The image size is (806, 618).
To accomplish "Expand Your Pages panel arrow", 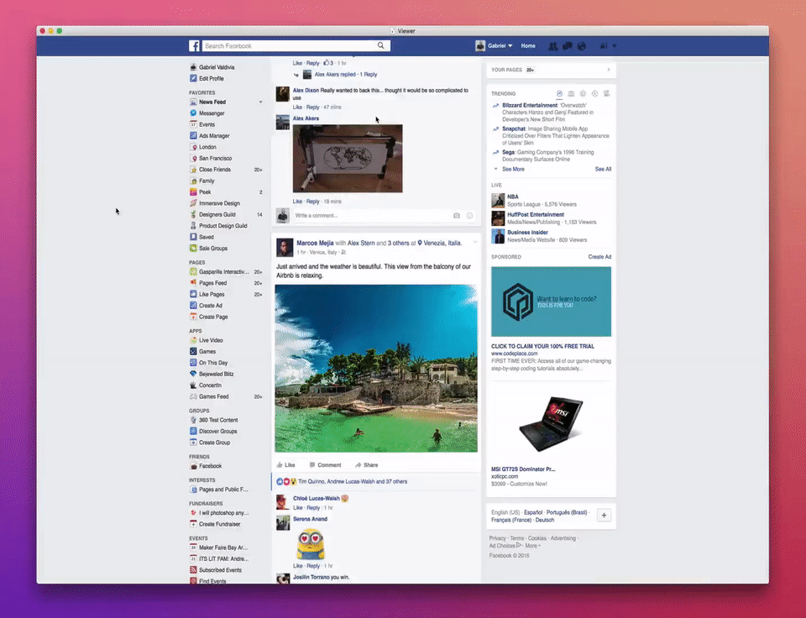I will (609, 70).
